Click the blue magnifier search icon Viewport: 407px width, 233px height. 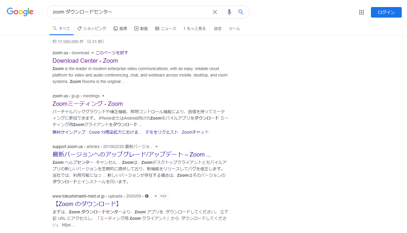click(x=241, y=12)
